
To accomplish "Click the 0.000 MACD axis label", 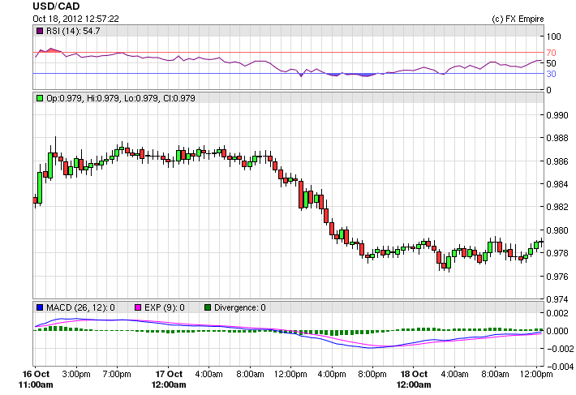I will click(557, 331).
